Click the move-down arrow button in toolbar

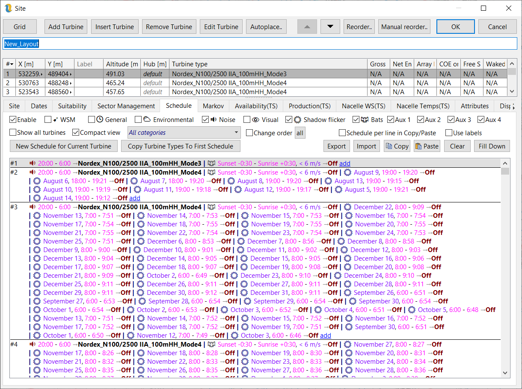[x=330, y=27]
